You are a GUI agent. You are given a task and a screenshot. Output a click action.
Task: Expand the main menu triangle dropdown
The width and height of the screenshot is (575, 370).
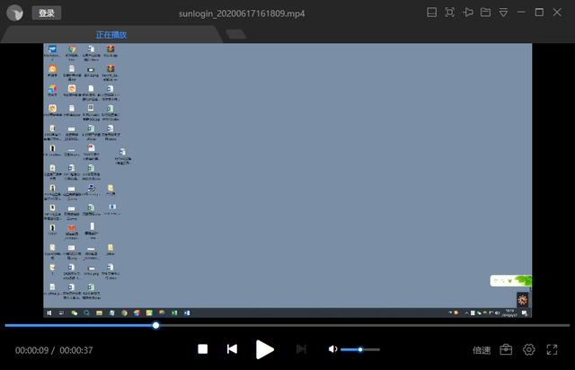[x=503, y=13]
